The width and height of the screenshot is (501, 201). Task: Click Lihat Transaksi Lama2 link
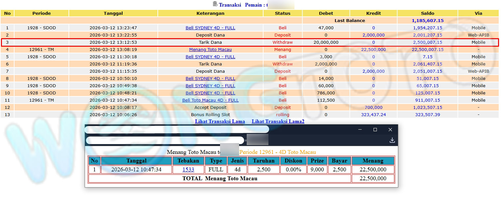click(278, 121)
